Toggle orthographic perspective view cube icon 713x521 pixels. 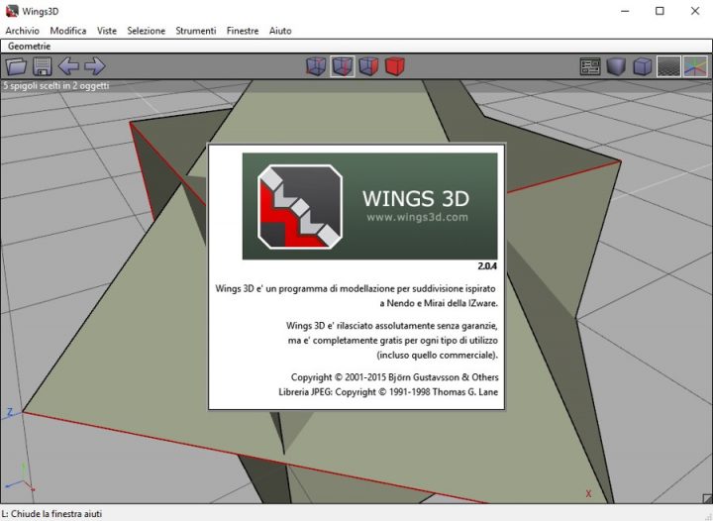point(642,66)
